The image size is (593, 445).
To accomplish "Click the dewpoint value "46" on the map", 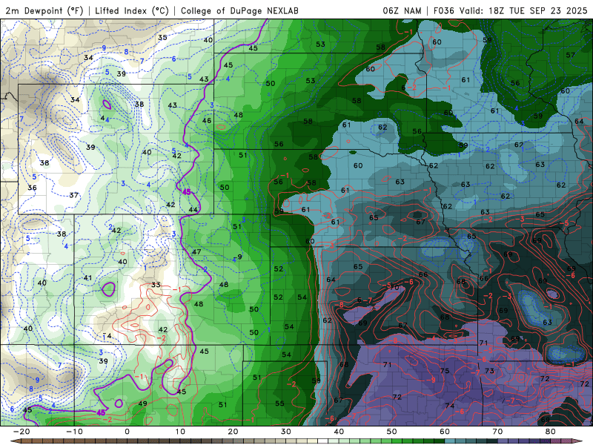I will pos(207,121).
